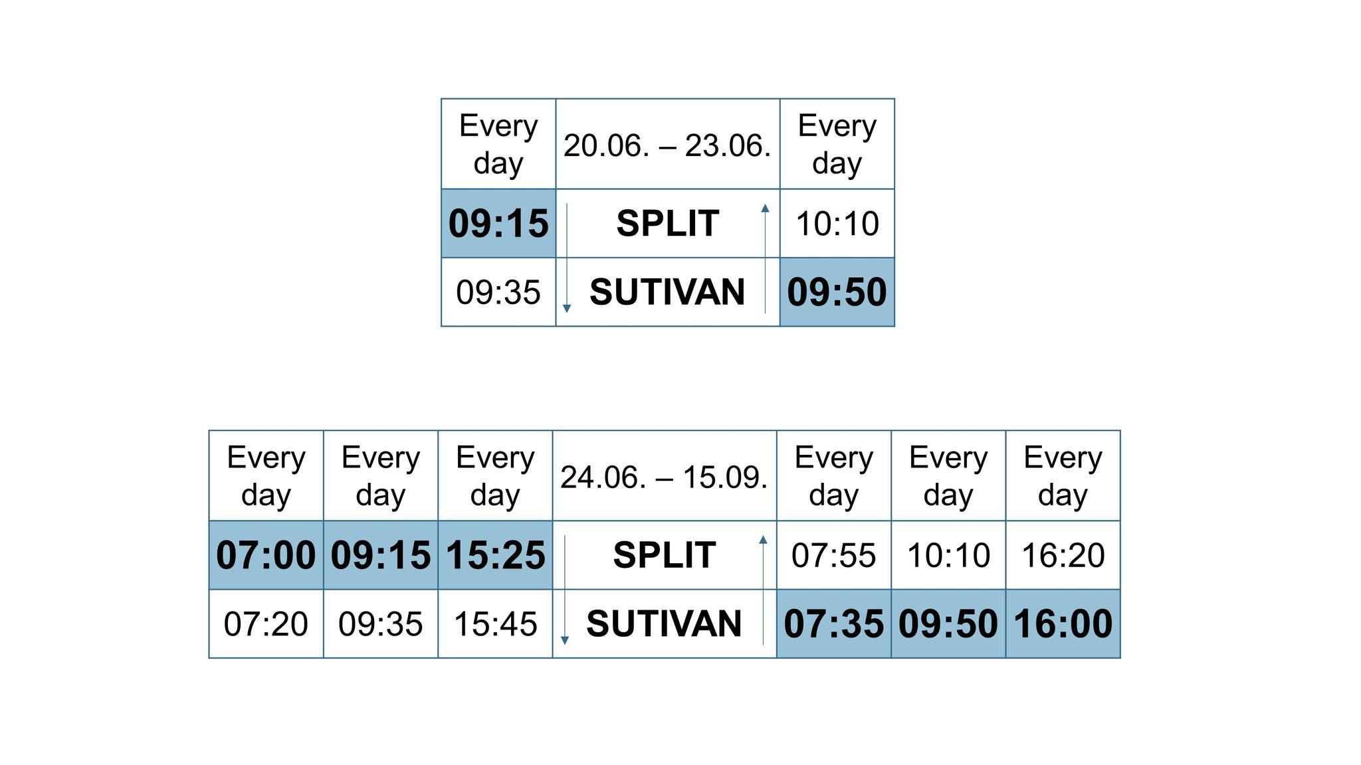Select the 07:00 Split departure cell
This screenshot has height=765, width=1361.
click(266, 555)
